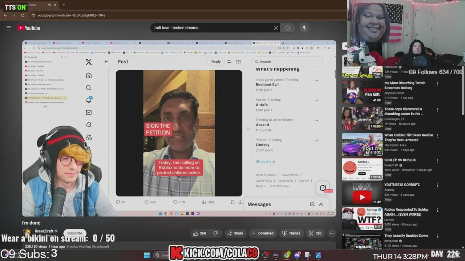Send a Thanks to the creator
465x261 pixels.
coord(291,233)
